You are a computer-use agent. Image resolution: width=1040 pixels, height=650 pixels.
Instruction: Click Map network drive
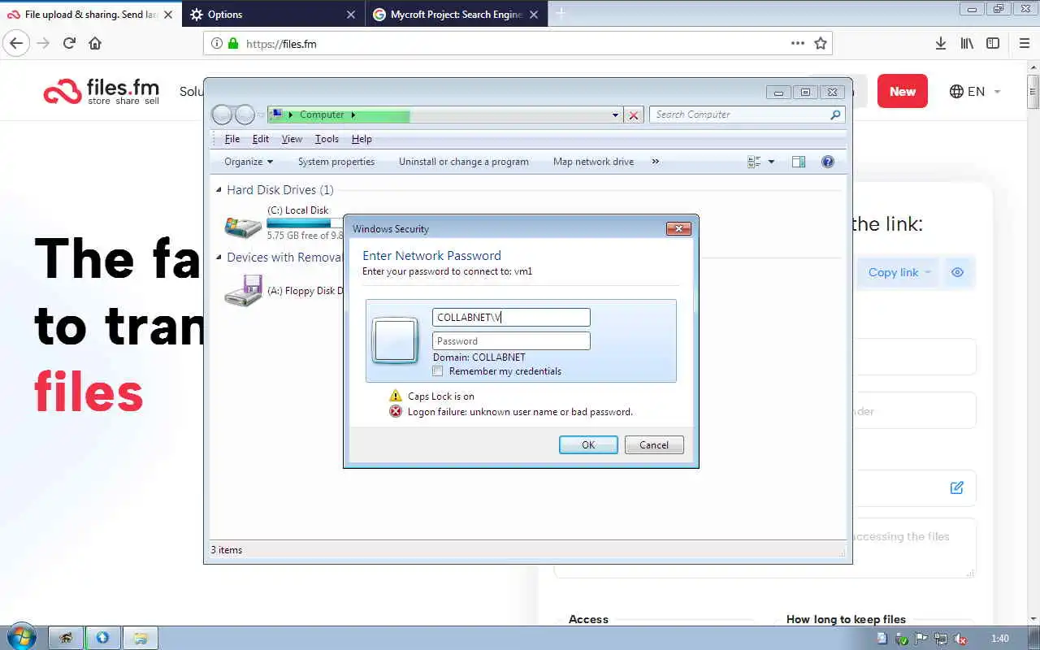click(593, 162)
